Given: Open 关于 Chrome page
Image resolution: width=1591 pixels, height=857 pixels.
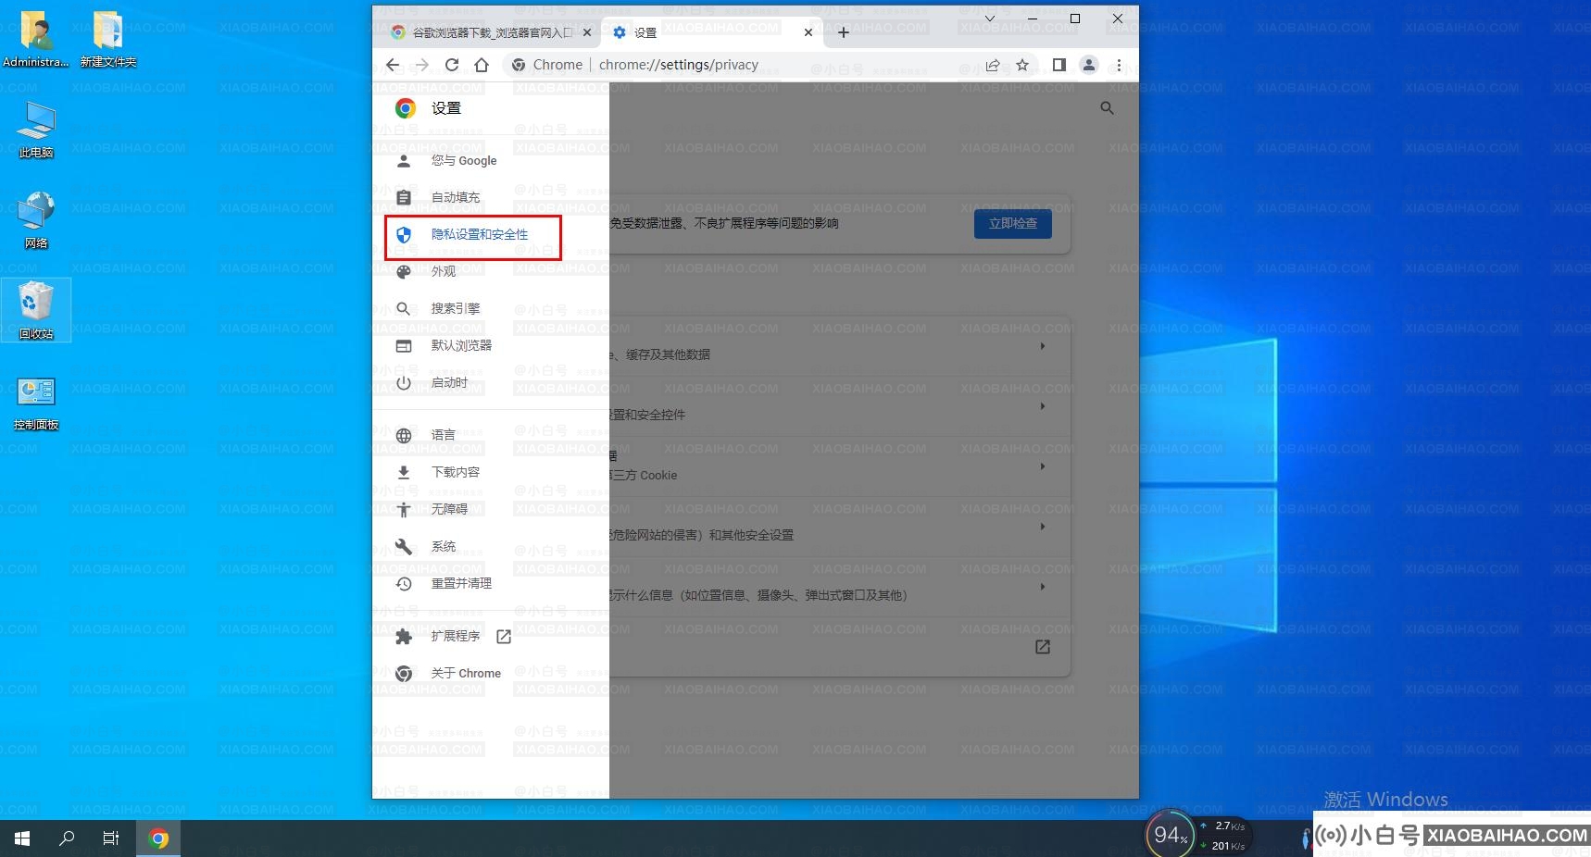Looking at the screenshot, I should pos(466,673).
